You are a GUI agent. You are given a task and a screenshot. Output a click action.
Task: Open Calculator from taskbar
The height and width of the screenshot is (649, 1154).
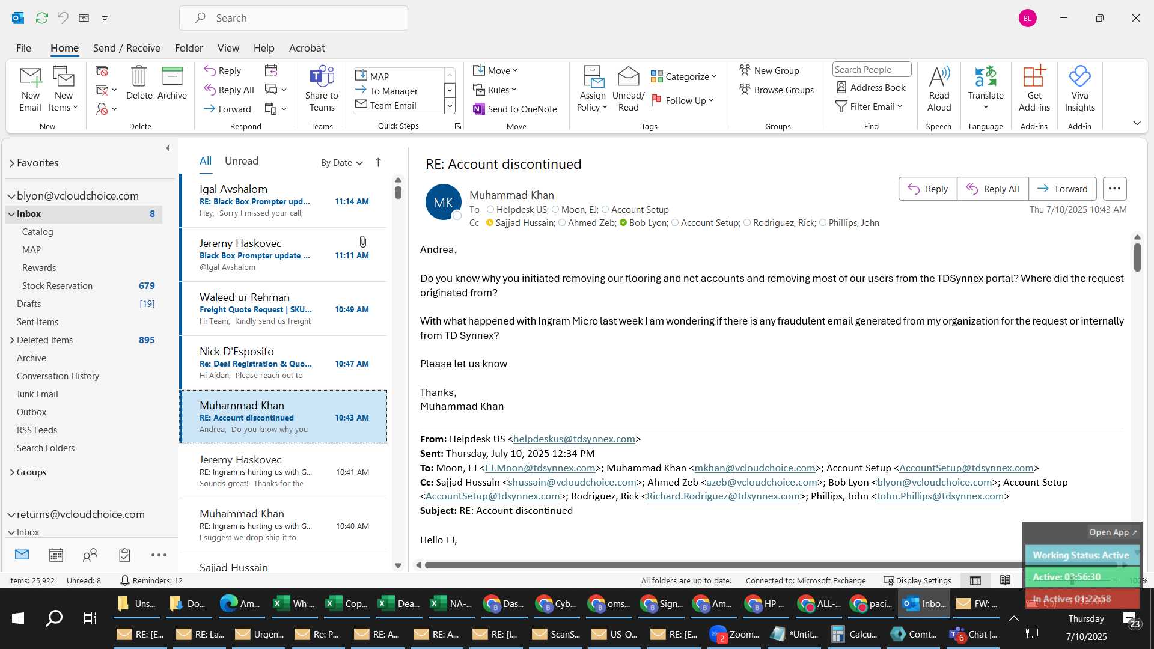click(855, 634)
